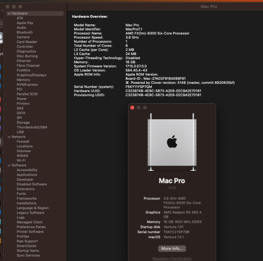Select Sync Services in the sidebar

pos(28,255)
